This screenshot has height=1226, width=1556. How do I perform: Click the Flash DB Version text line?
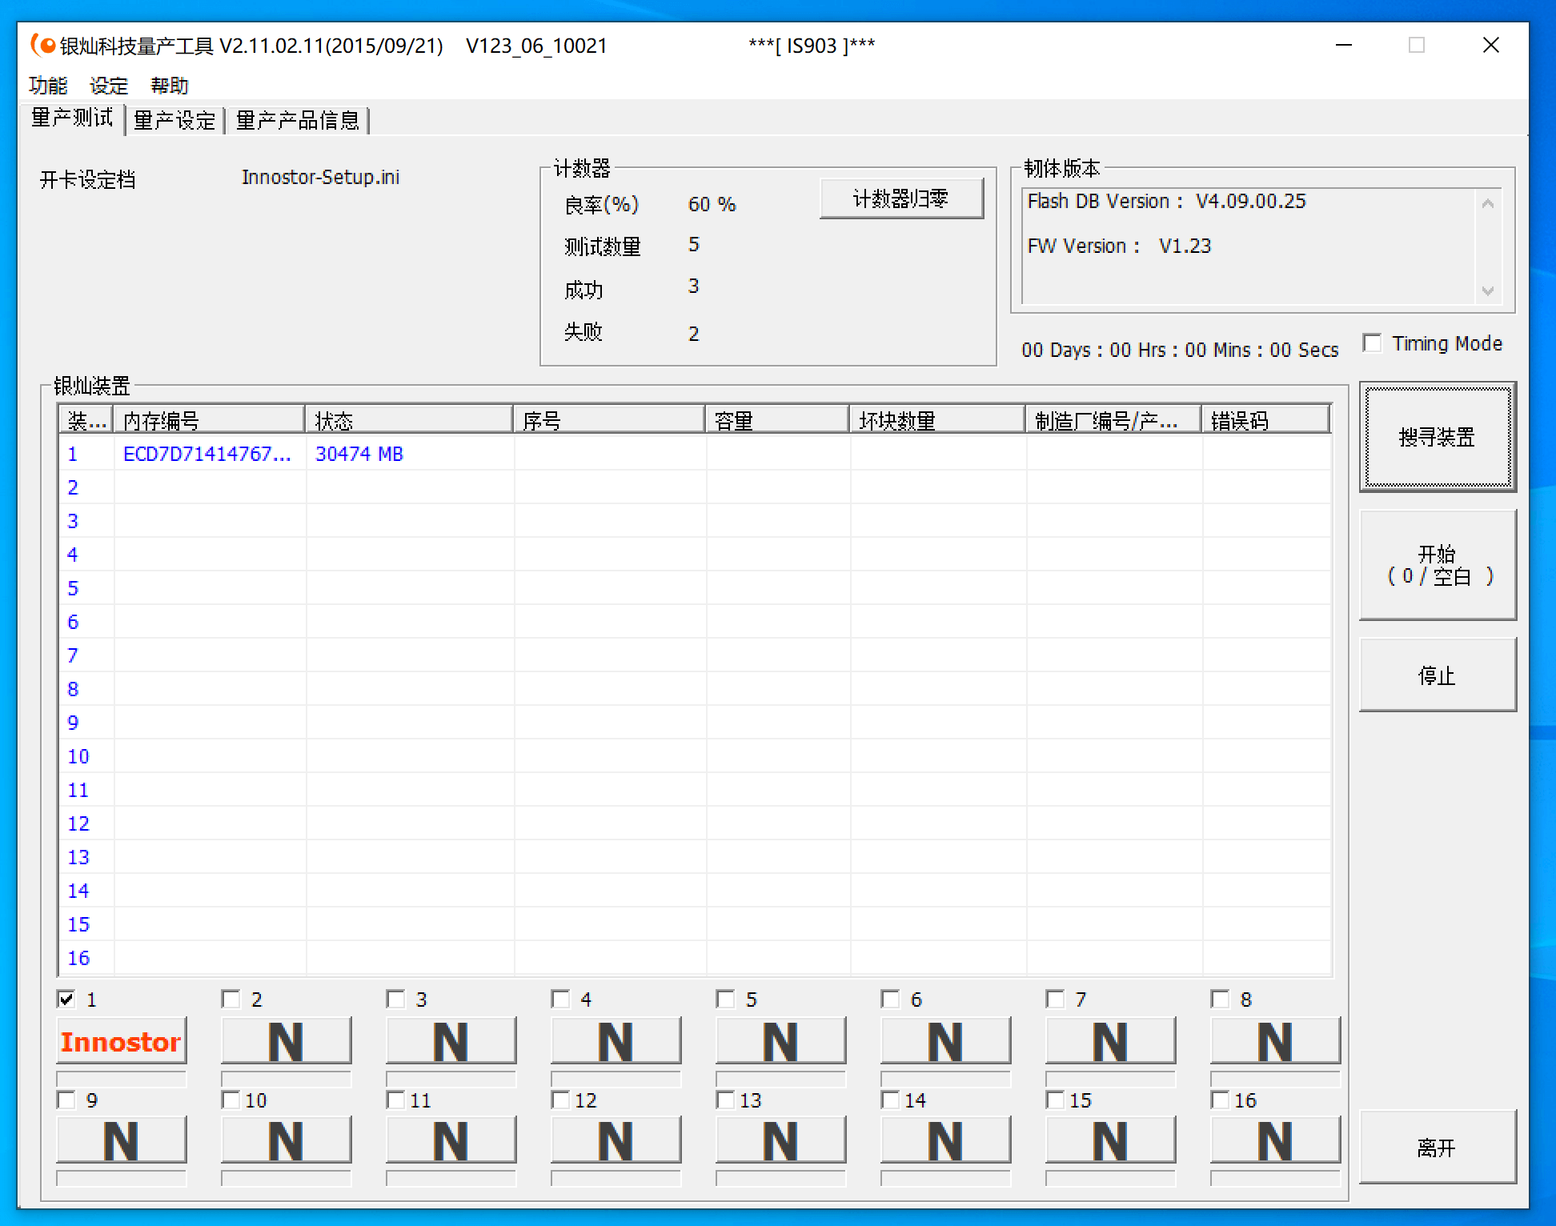1166,201
